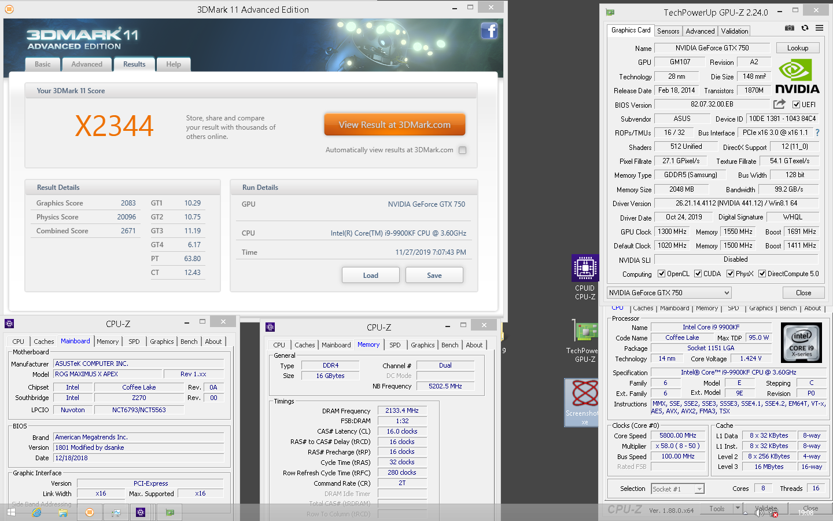
Task: Toggle the PhysX checkbox
Action: [x=730, y=274]
